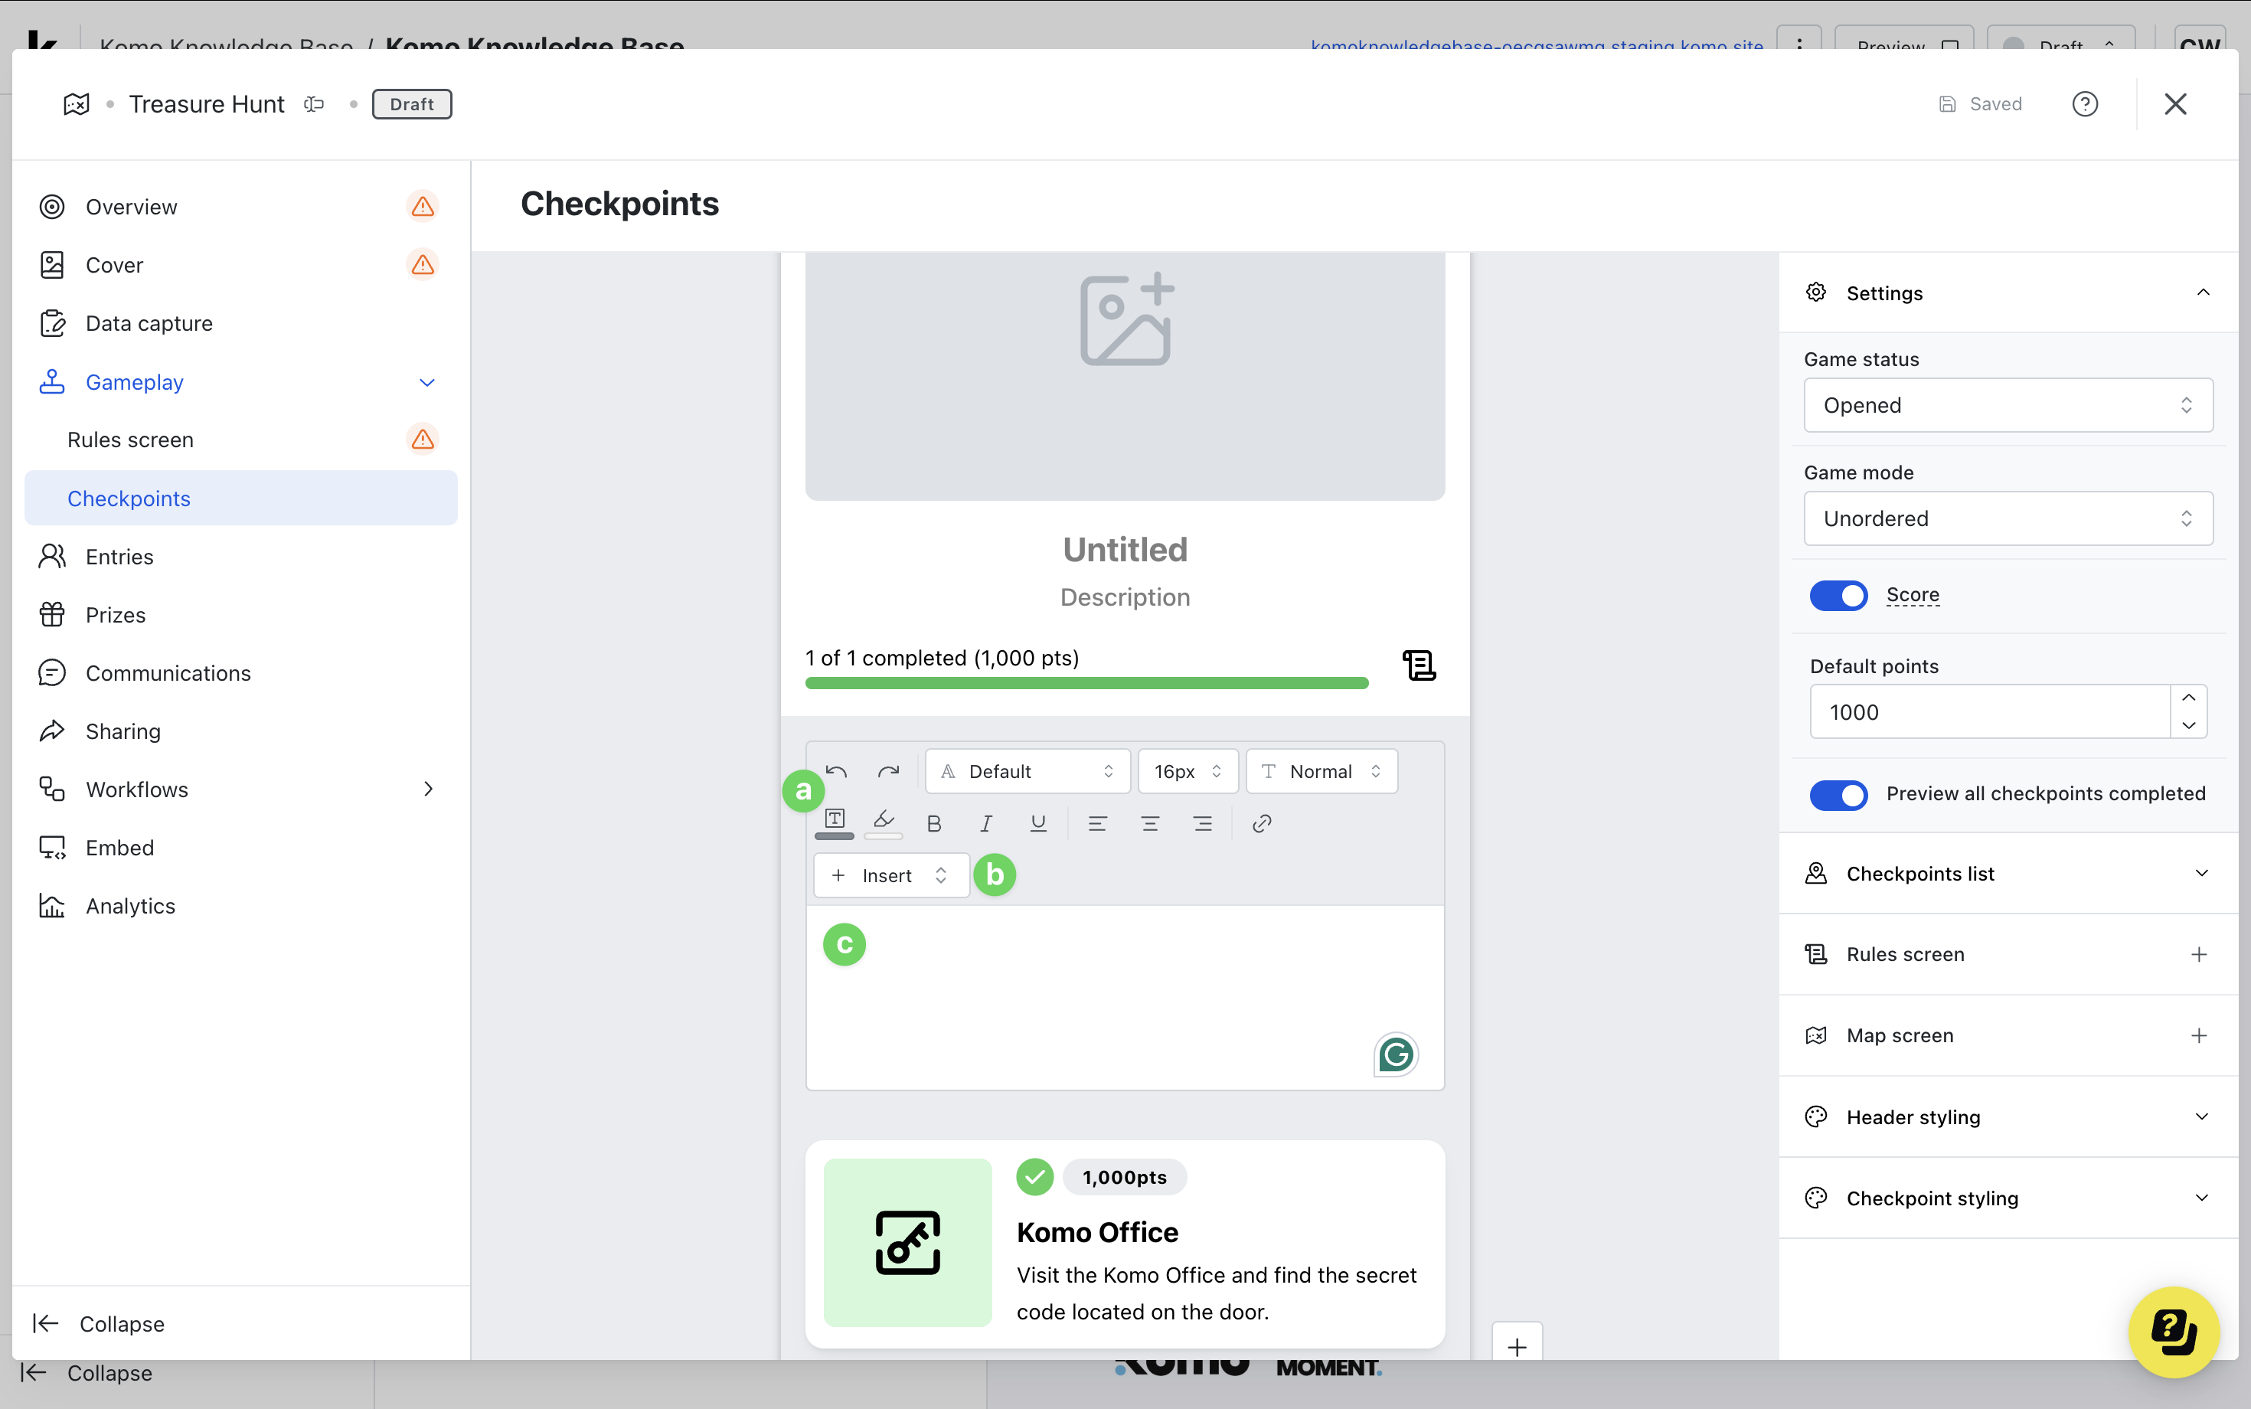
Task: Go to Prizes in sidebar
Action: tap(116, 615)
